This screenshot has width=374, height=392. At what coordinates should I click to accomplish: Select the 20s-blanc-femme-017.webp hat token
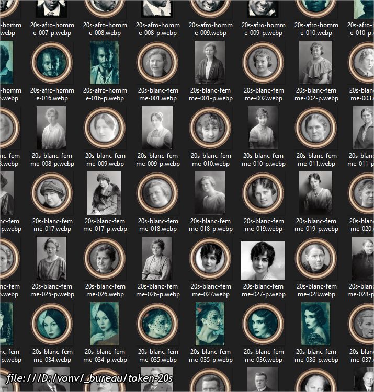click(52, 193)
